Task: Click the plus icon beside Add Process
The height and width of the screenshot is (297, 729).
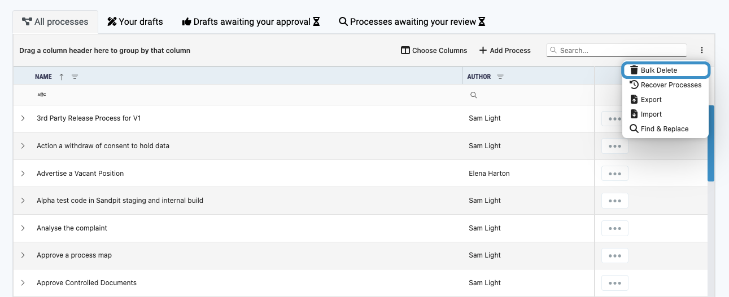Action: coord(483,50)
